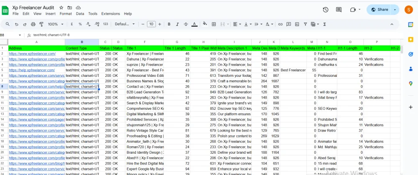Click the borders icon
418x175 pixels.
pos(214,24)
